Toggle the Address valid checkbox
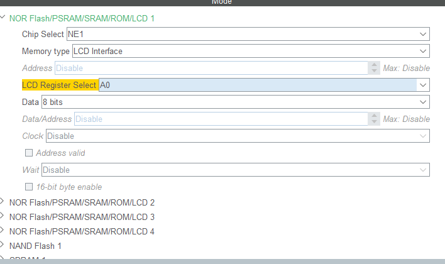Image resolution: width=445 pixels, height=264 pixels. coord(28,153)
